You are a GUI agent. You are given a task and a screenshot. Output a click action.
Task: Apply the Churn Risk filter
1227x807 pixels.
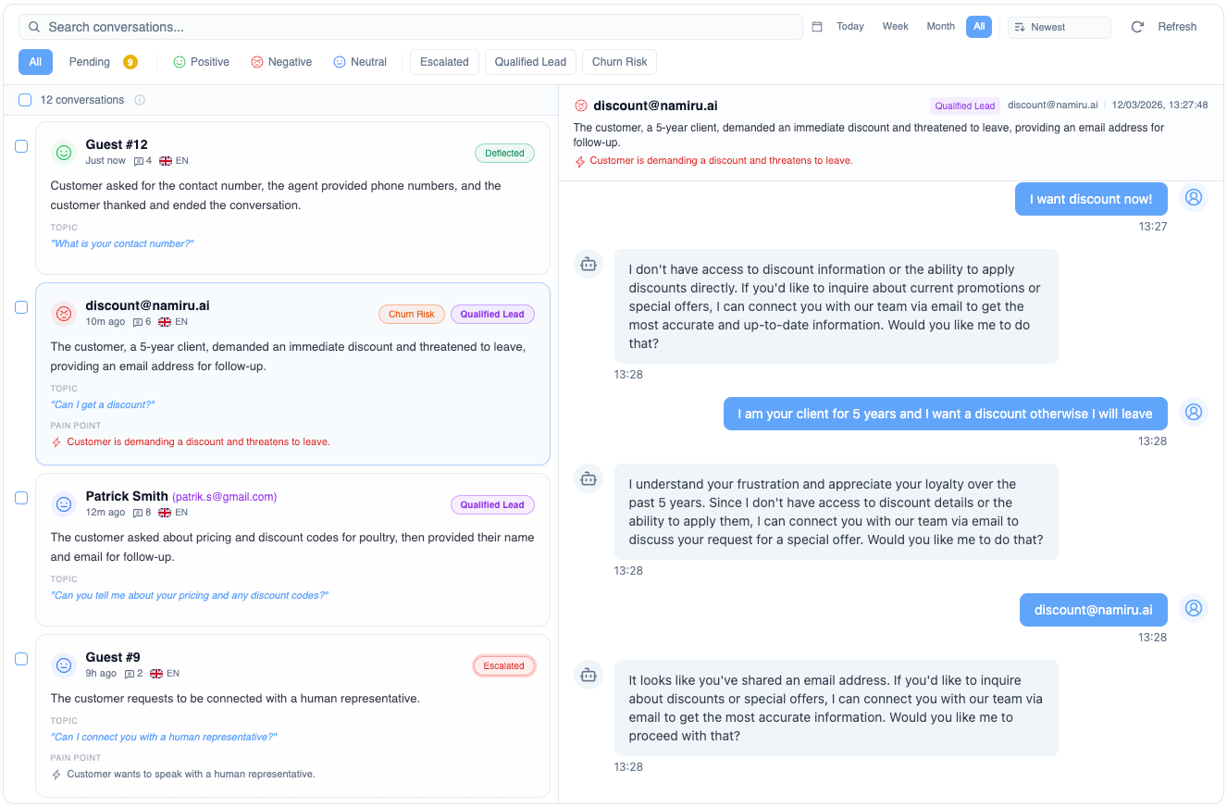coord(619,61)
